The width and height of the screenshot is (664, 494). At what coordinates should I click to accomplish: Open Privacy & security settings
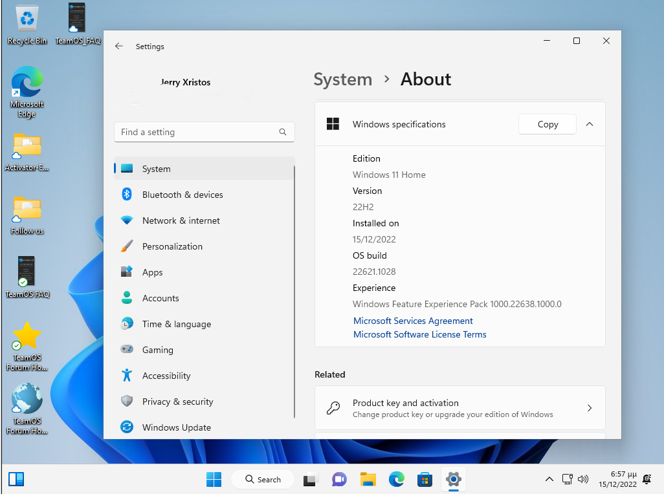[177, 402]
